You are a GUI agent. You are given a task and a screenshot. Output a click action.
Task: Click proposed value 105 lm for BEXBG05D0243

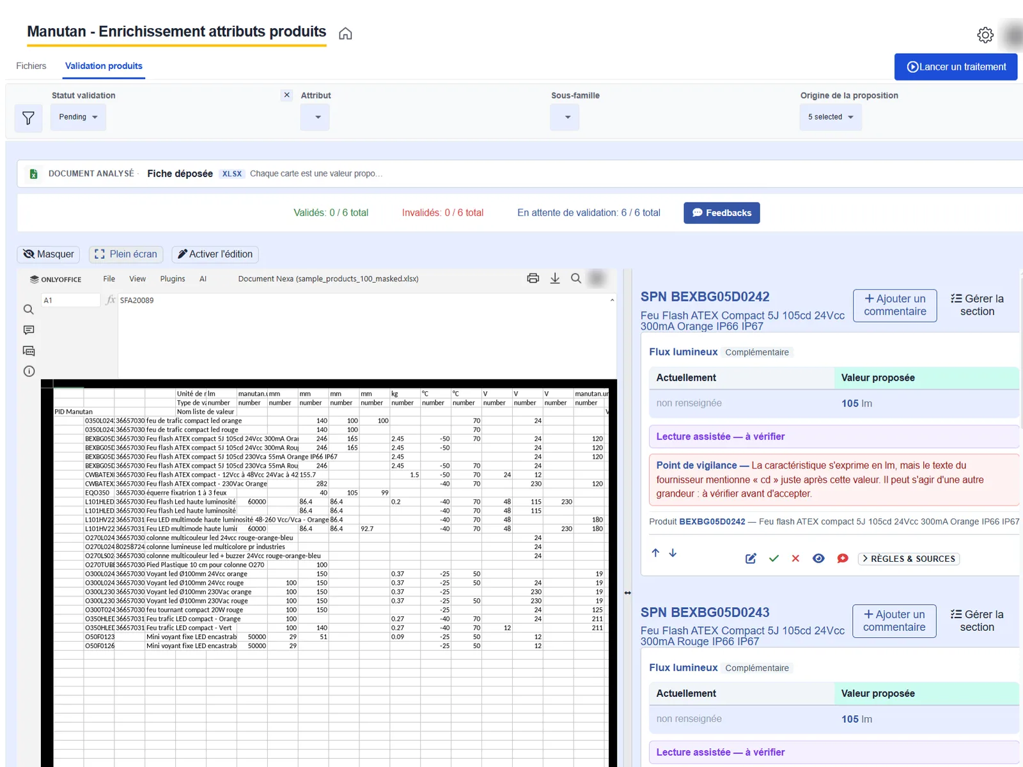tap(857, 719)
